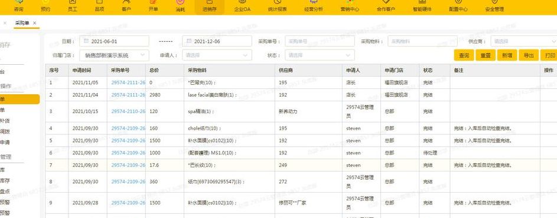Expand the 申请人 dropdown
The width and height of the screenshot is (557, 218).
(217, 55)
